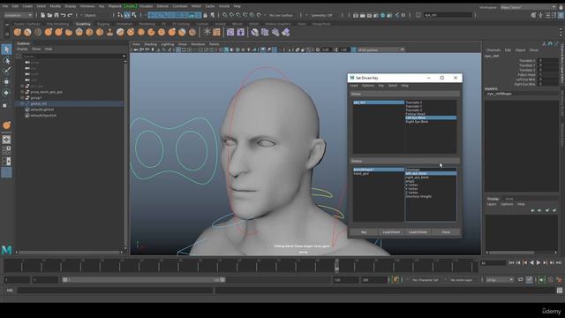Expand the group1 node in the Outliner
565x318 pixels.
(22, 98)
